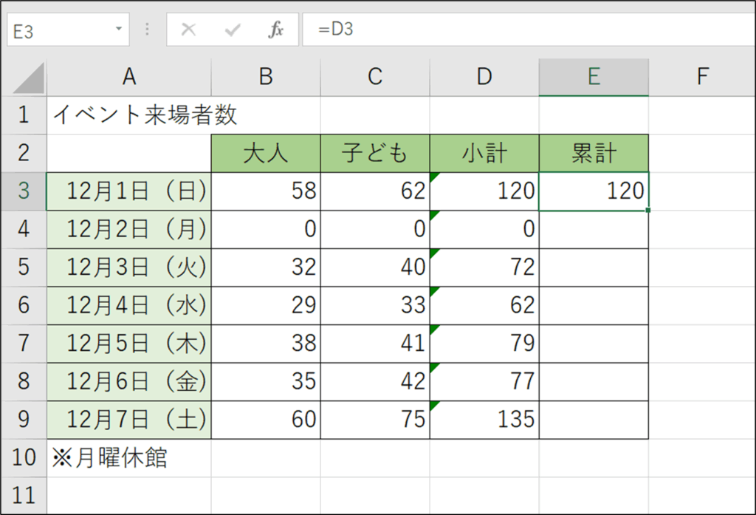The width and height of the screenshot is (756, 515).
Task: Click the cell titled イベント来場者数
Action: click(x=129, y=115)
